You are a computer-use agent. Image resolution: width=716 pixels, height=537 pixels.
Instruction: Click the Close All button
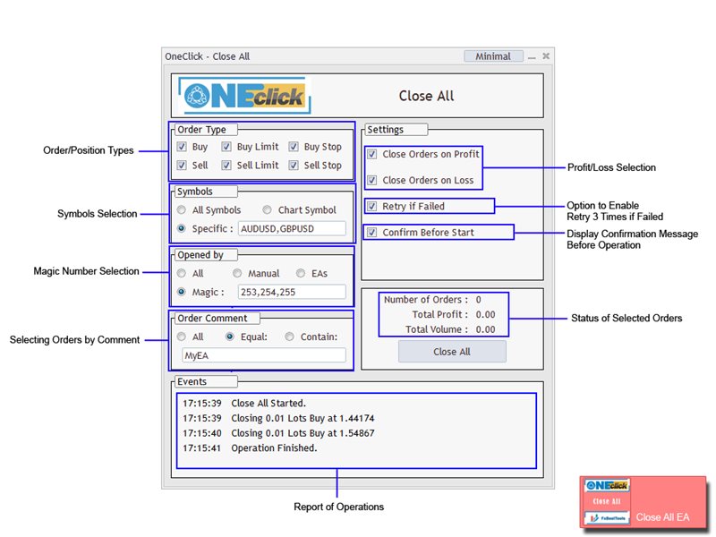click(x=452, y=352)
